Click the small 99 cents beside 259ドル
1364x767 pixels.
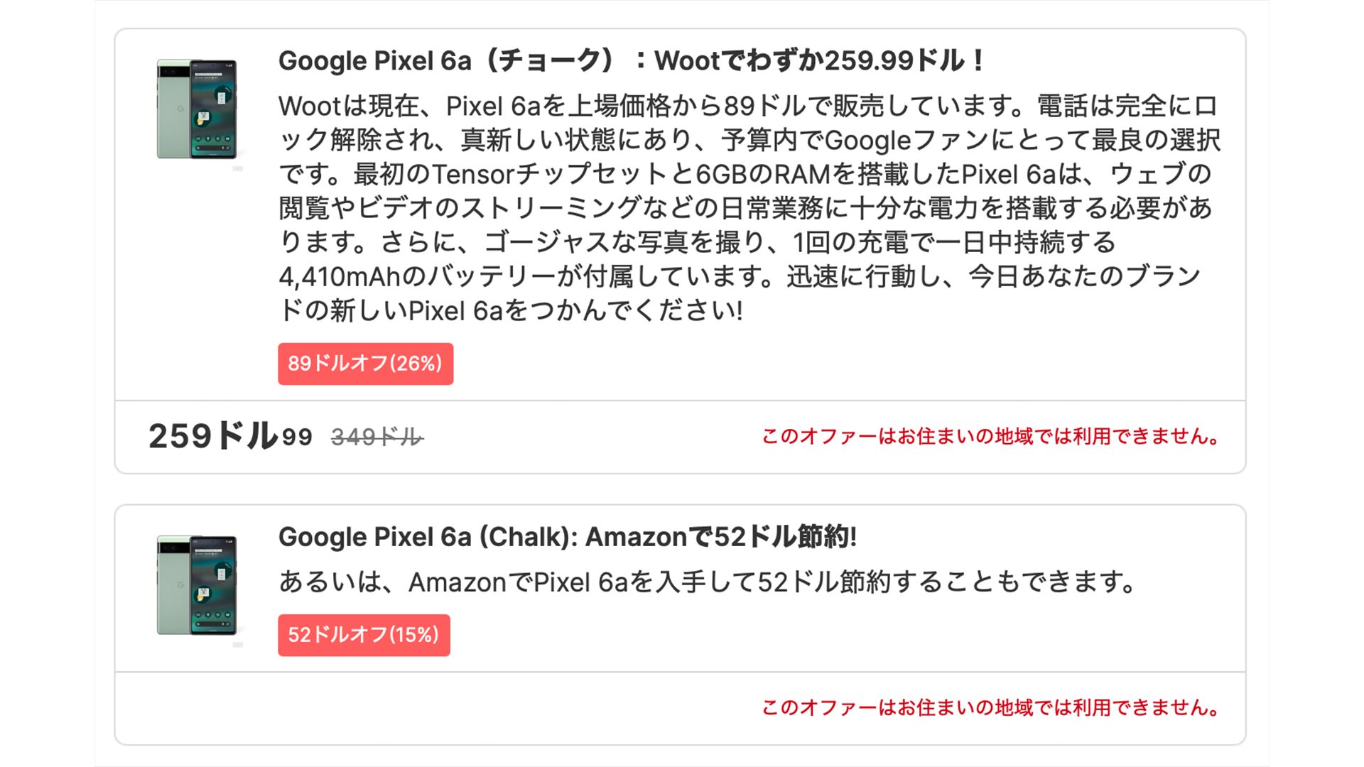297,437
